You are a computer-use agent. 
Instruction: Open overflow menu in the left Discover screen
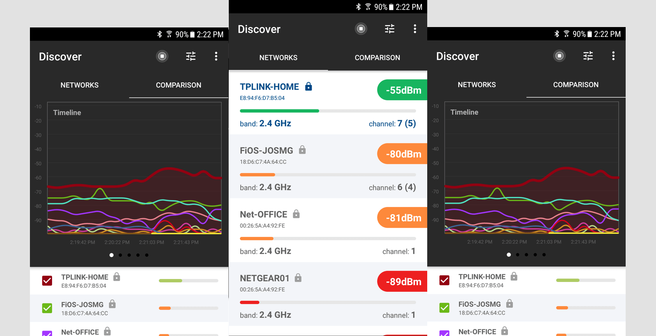click(216, 56)
